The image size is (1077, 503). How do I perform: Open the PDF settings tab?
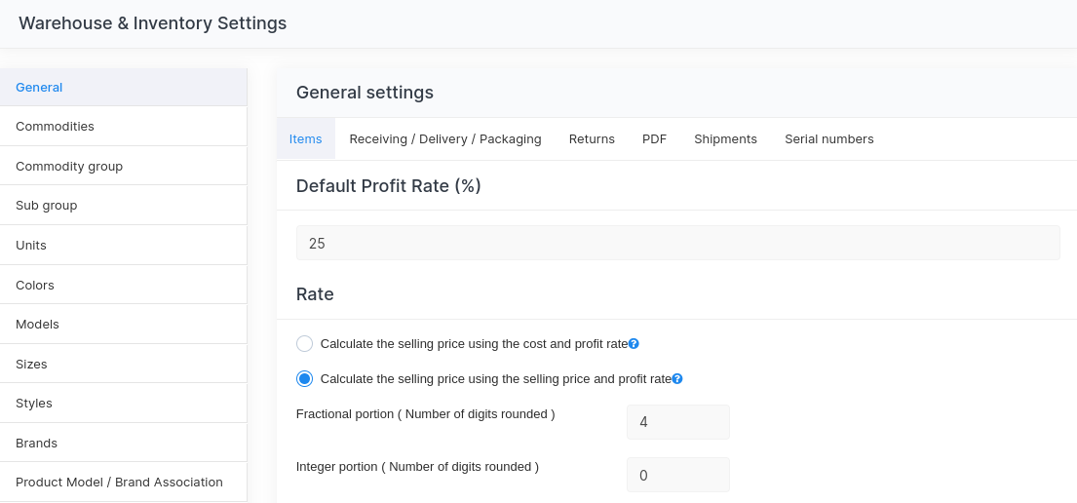[654, 139]
